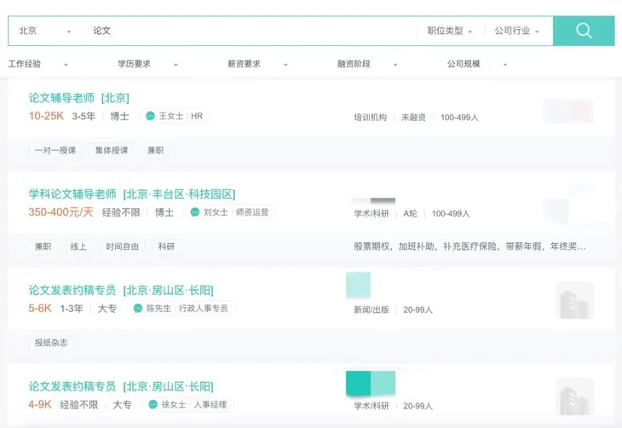Expand the 职位类型 dropdown
This screenshot has width=622, height=428.
(x=450, y=31)
